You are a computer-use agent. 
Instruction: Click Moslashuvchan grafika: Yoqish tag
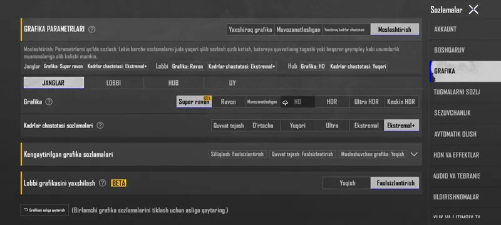(373, 154)
